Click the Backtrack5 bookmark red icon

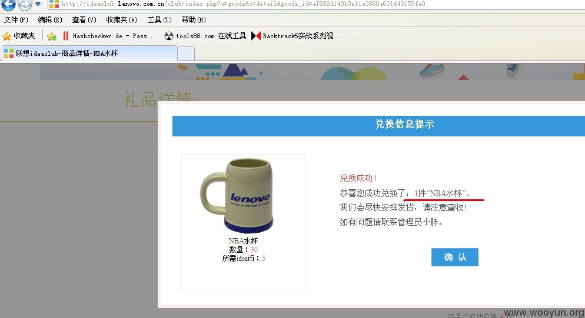(x=256, y=36)
